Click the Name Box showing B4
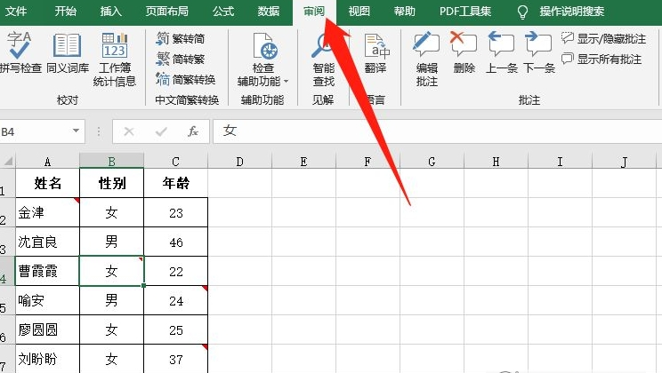The width and height of the screenshot is (662, 373). point(36,131)
